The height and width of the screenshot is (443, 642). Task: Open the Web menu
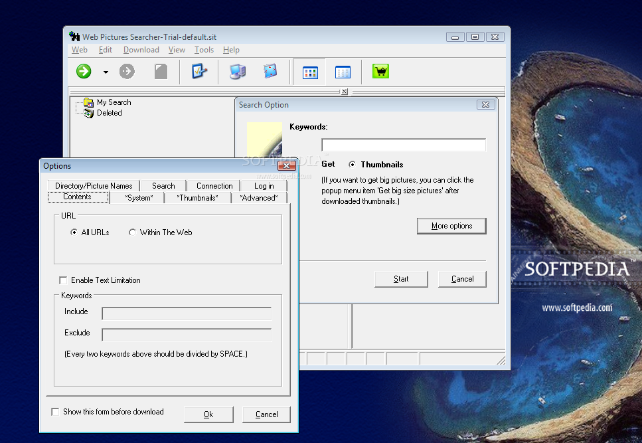click(x=80, y=50)
